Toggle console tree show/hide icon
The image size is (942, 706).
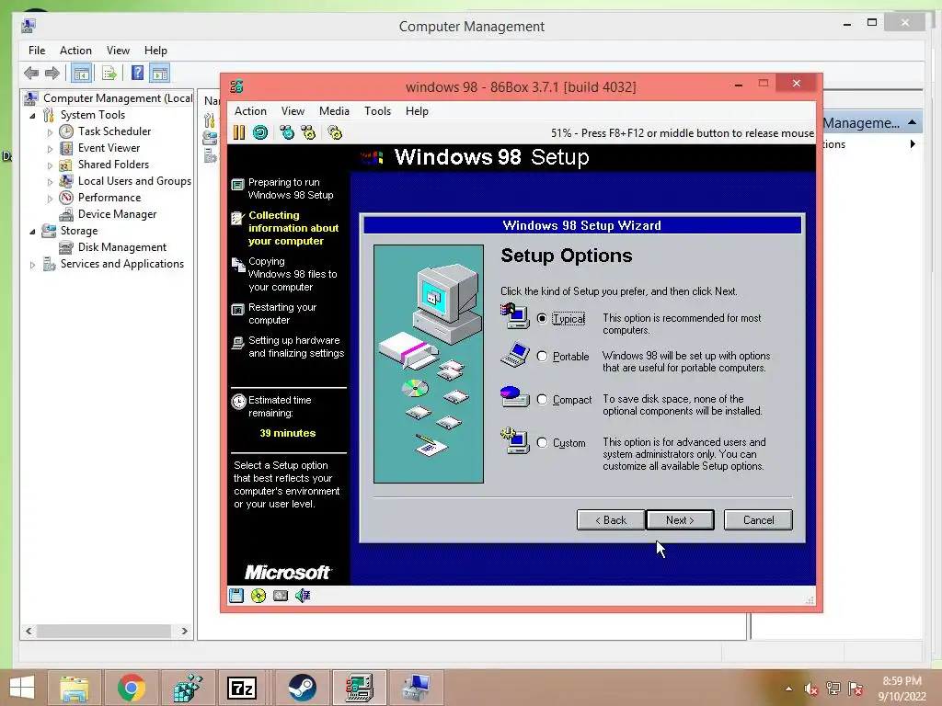(81, 74)
